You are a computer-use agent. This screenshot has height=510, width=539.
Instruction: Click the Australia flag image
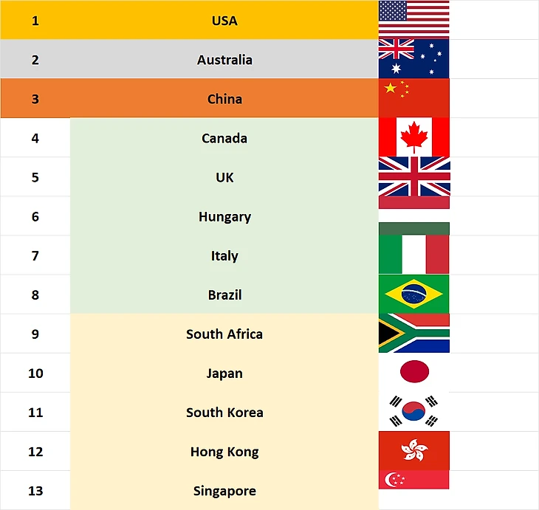pyautogui.click(x=414, y=59)
